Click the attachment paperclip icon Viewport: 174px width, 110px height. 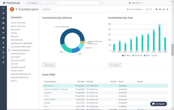click(151, 9)
